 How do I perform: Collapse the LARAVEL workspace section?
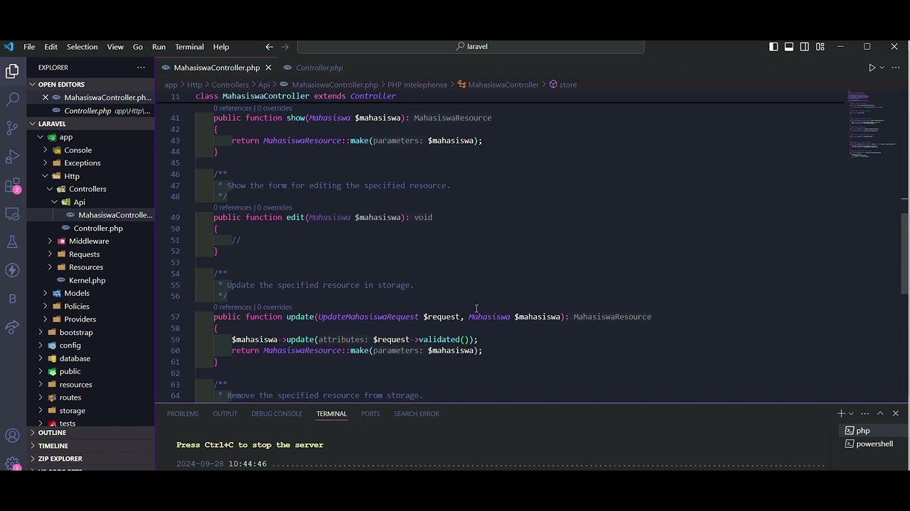[x=91, y=123]
